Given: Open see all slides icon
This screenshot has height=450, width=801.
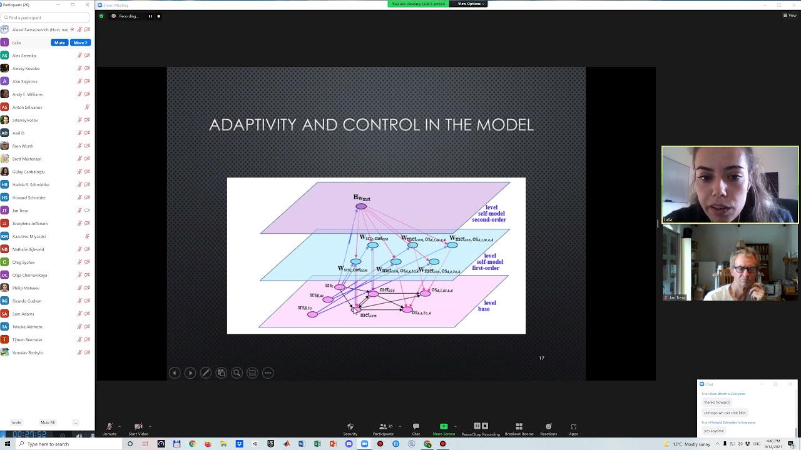Looking at the screenshot, I should pos(222,373).
